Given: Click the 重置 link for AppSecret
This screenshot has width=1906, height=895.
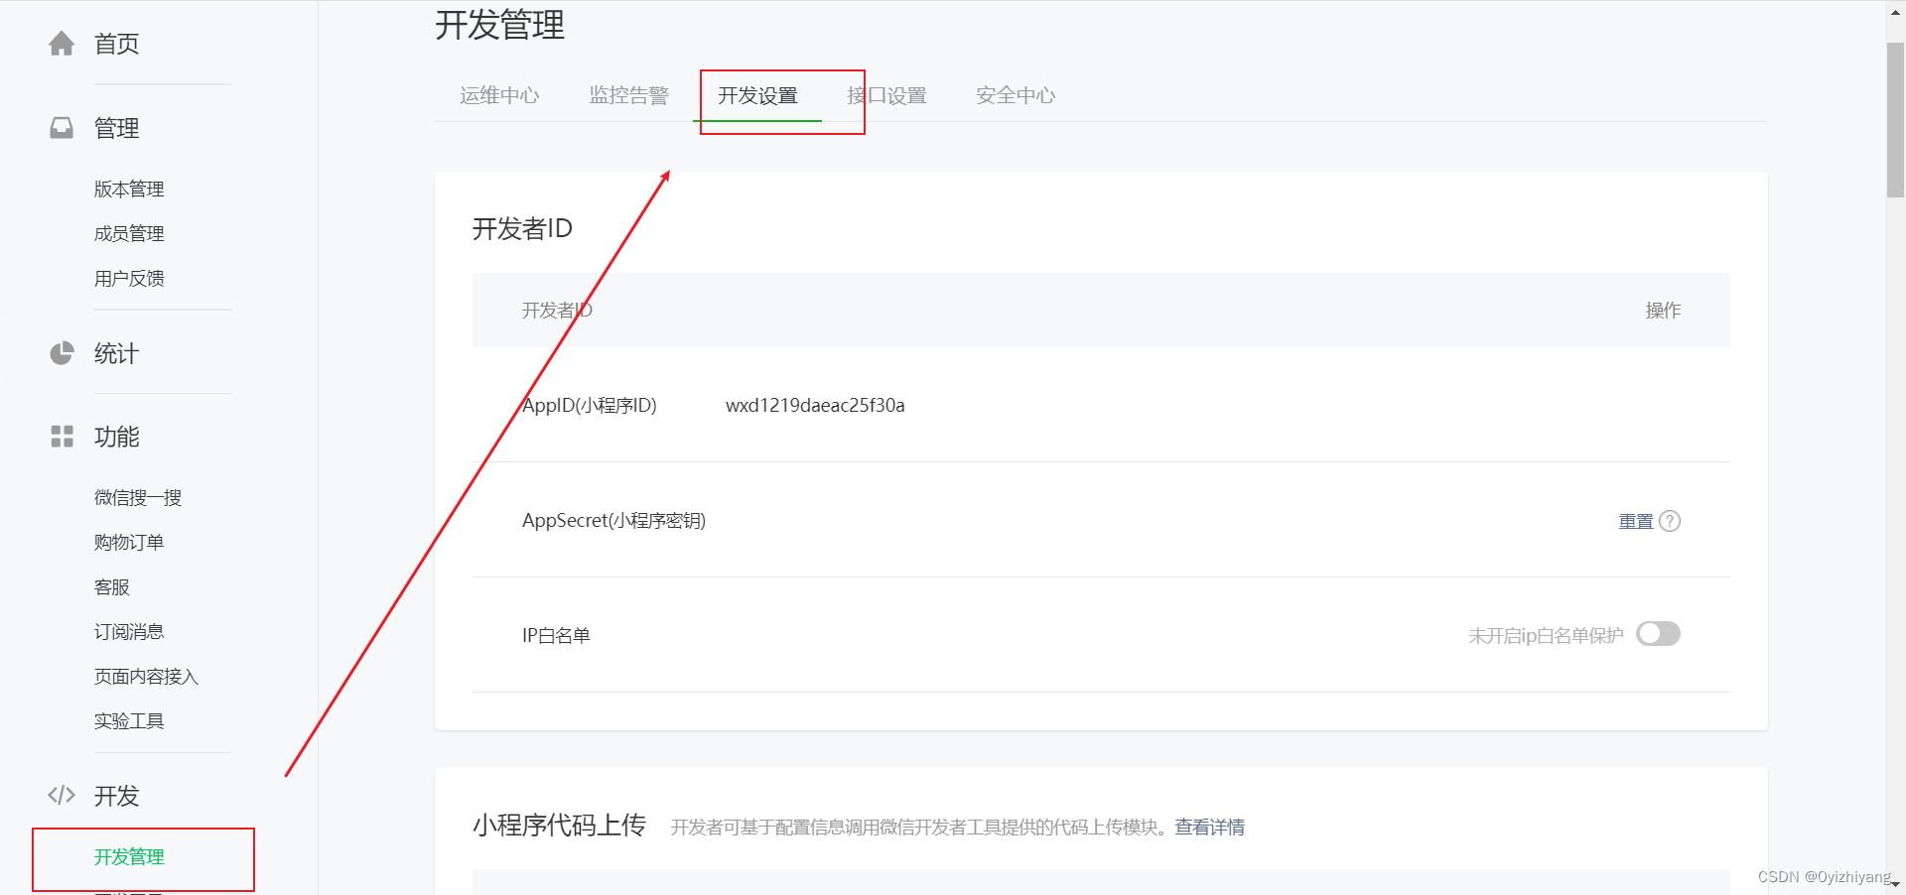Looking at the screenshot, I should 1636,521.
